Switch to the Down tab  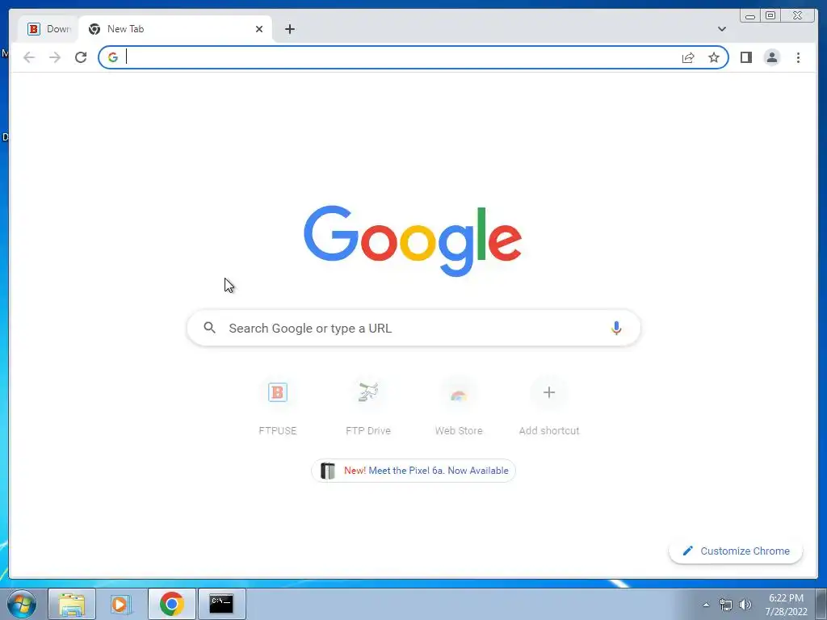point(48,29)
